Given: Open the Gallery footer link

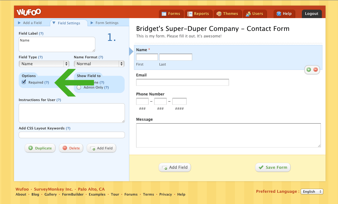Looking at the screenshot, I should coord(51,194).
